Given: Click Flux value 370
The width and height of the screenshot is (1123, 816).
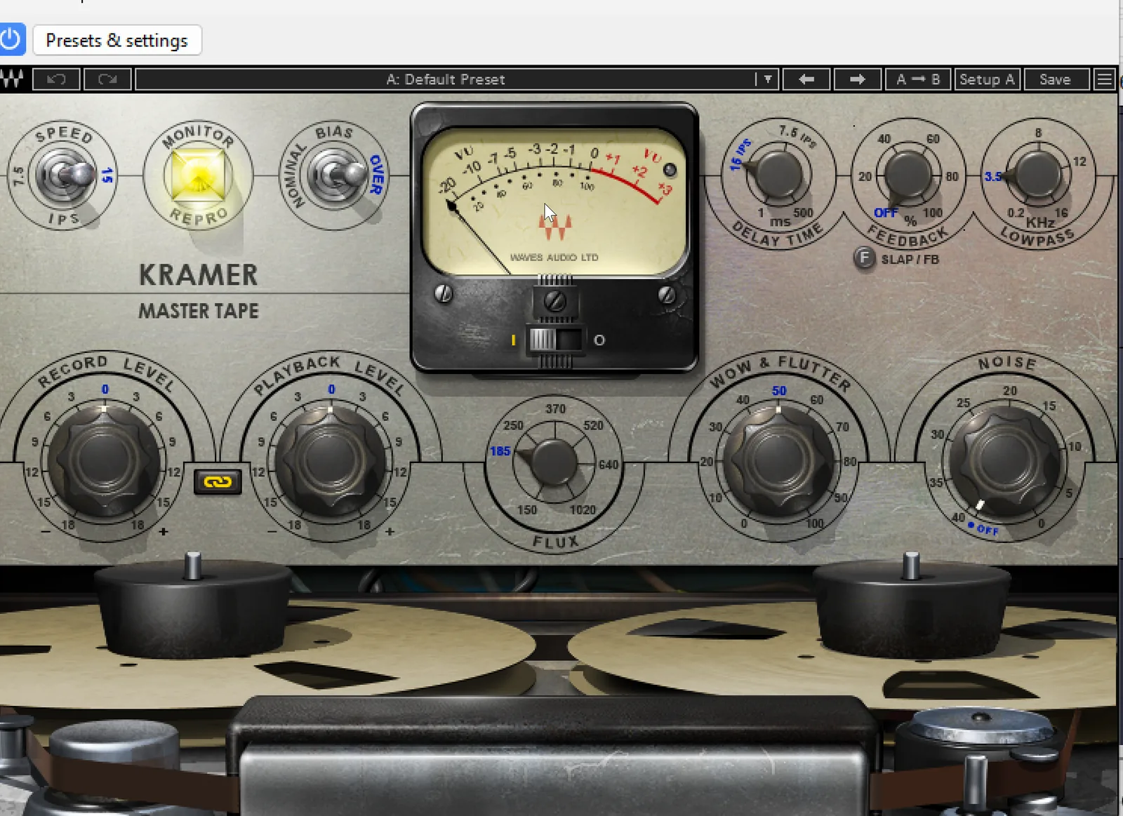Looking at the screenshot, I should 555,408.
